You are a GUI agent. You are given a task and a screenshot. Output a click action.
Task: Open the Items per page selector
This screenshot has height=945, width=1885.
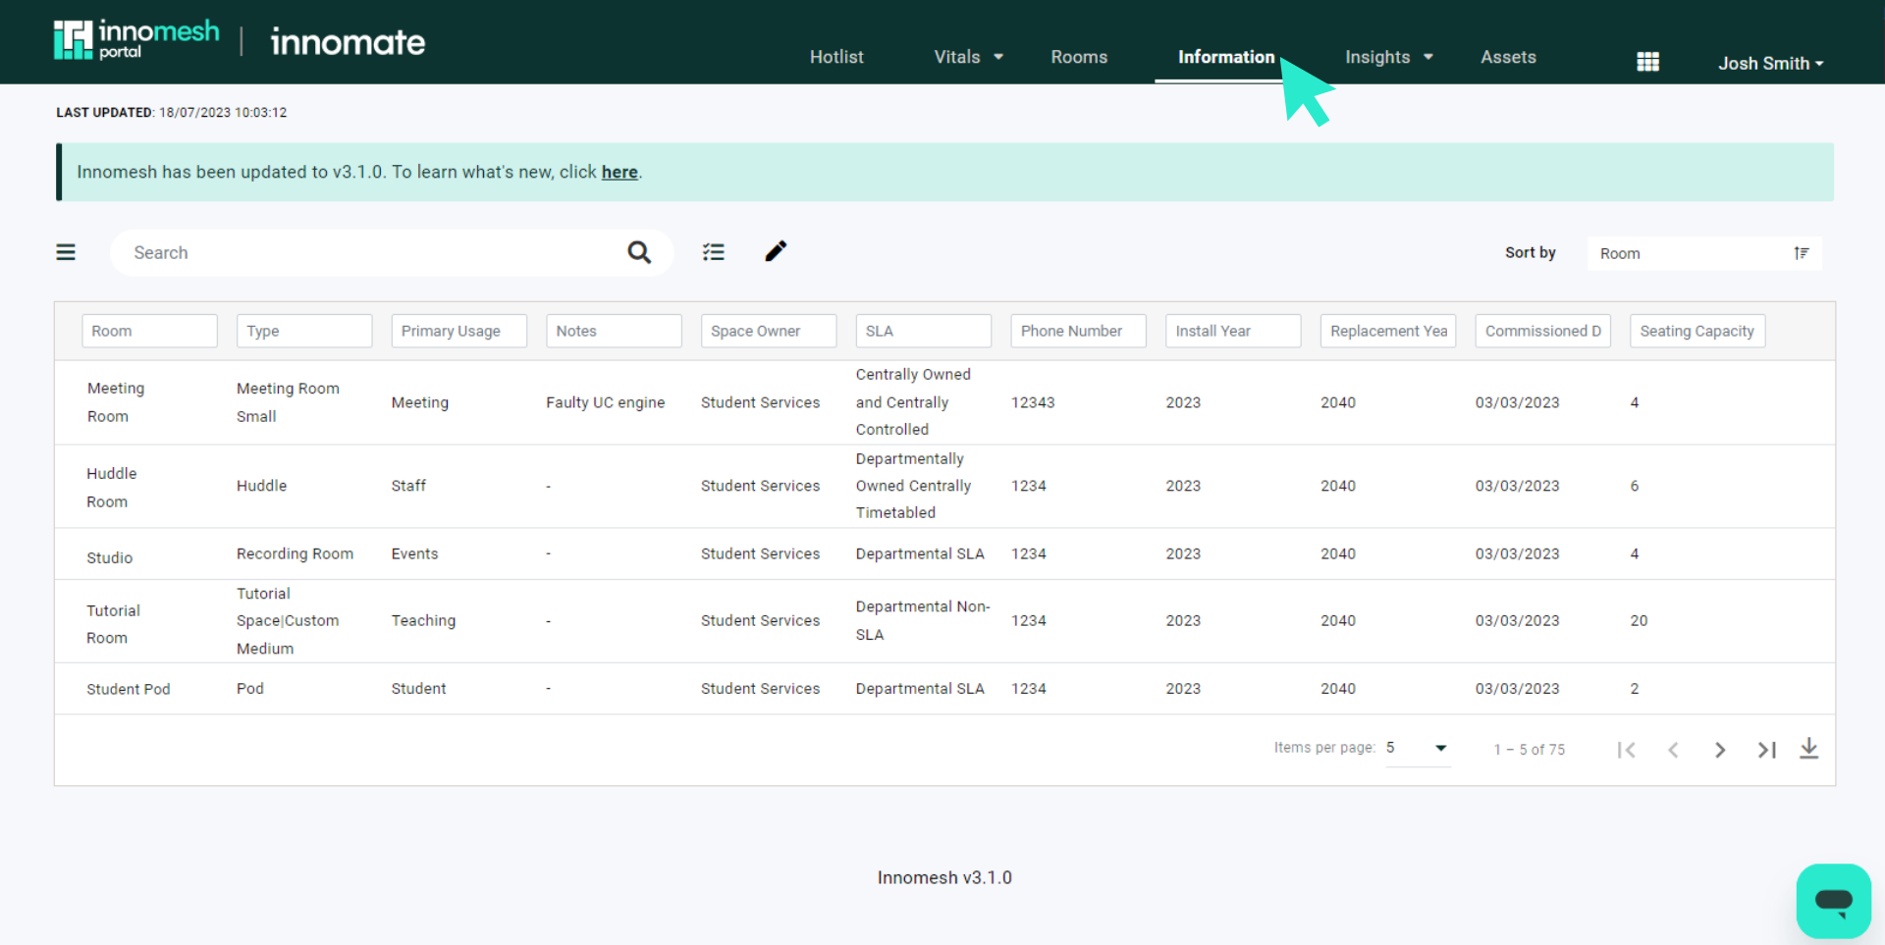coord(1417,748)
